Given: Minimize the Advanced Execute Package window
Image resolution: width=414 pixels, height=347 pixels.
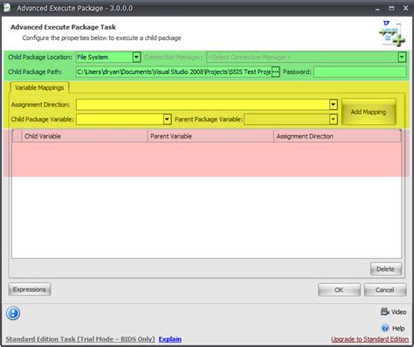Looking at the screenshot, I should coord(377,9).
